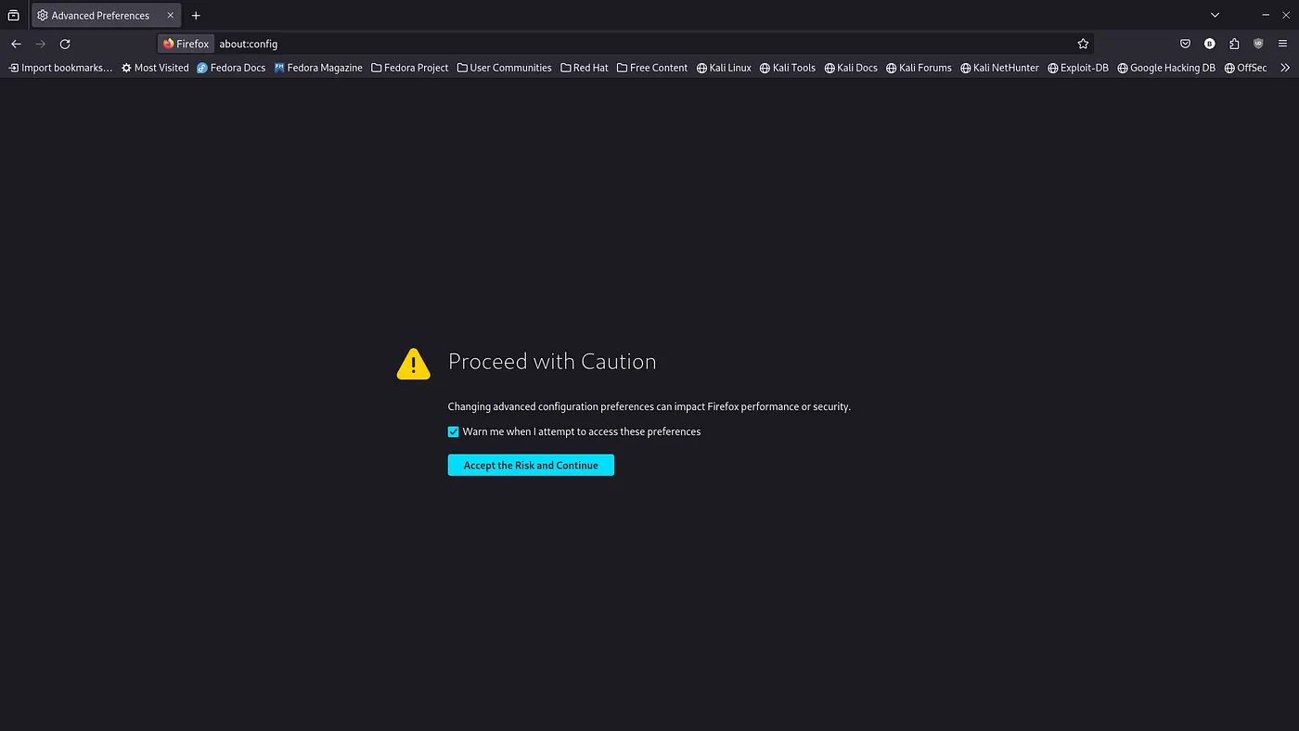The width and height of the screenshot is (1299, 731).
Task: Uncheck warn me when accessing these preferences
Action: [x=453, y=431]
